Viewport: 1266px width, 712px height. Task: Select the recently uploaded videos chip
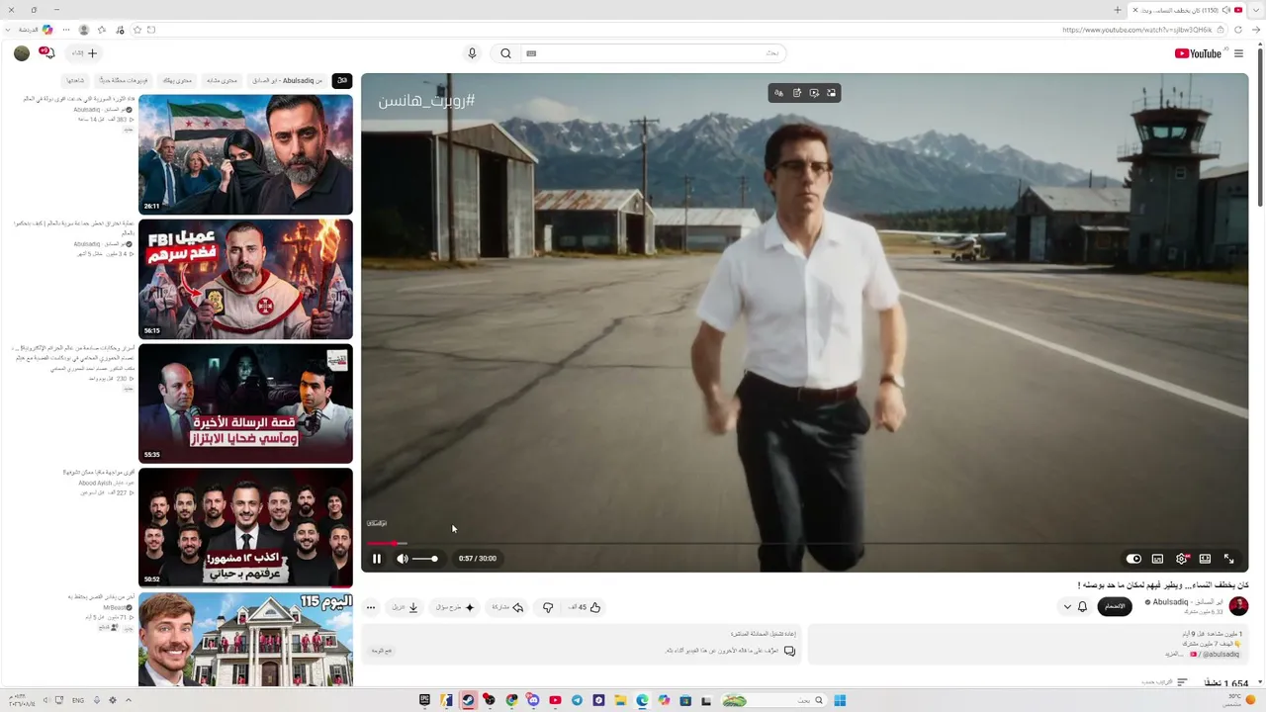click(x=124, y=80)
